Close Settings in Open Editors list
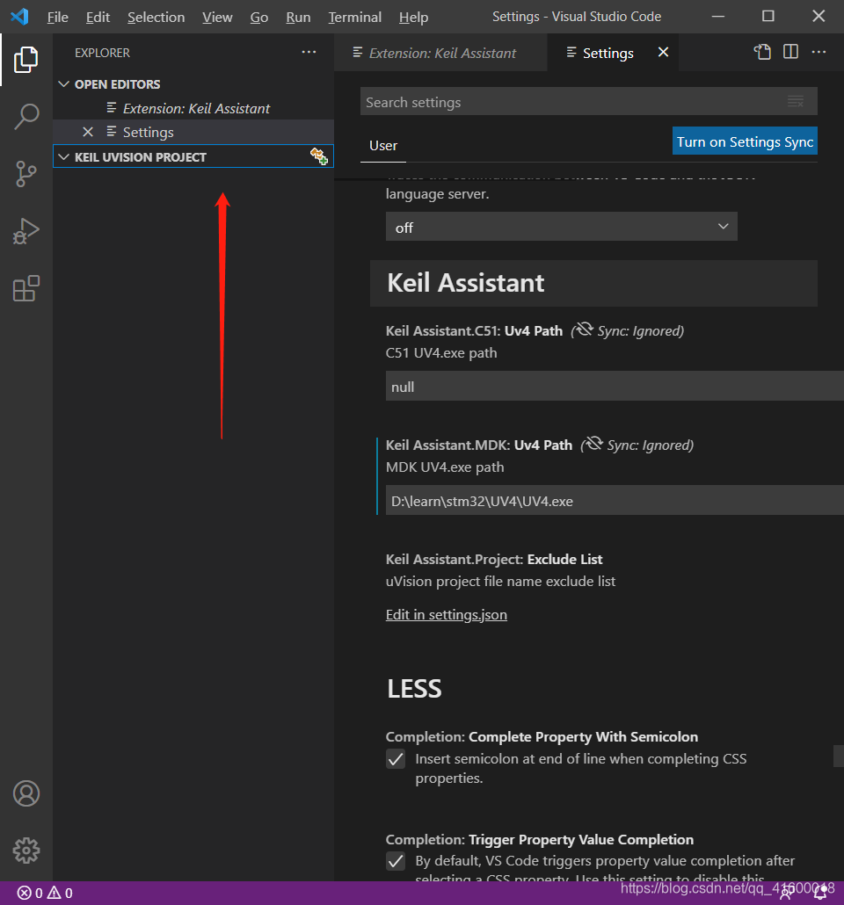844x905 pixels. 88,132
